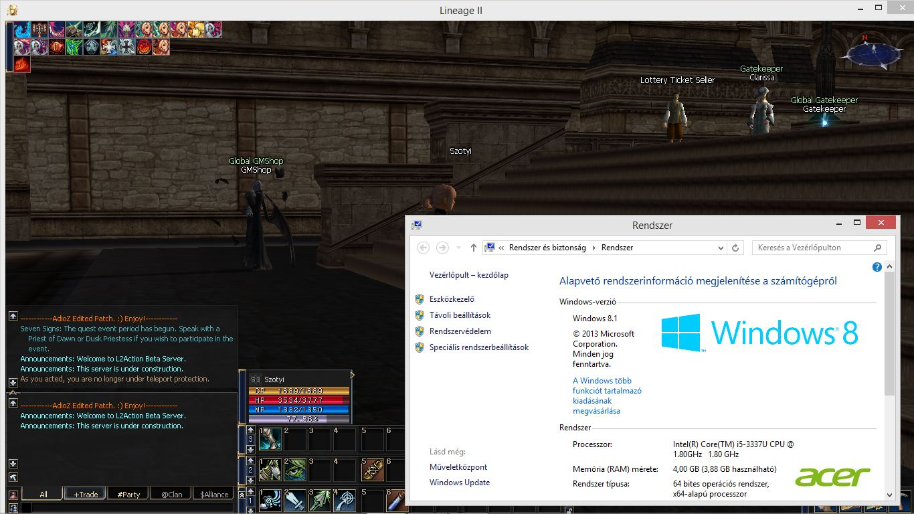
Task: Page up shortcut bar 3
Action: pyautogui.click(x=250, y=430)
